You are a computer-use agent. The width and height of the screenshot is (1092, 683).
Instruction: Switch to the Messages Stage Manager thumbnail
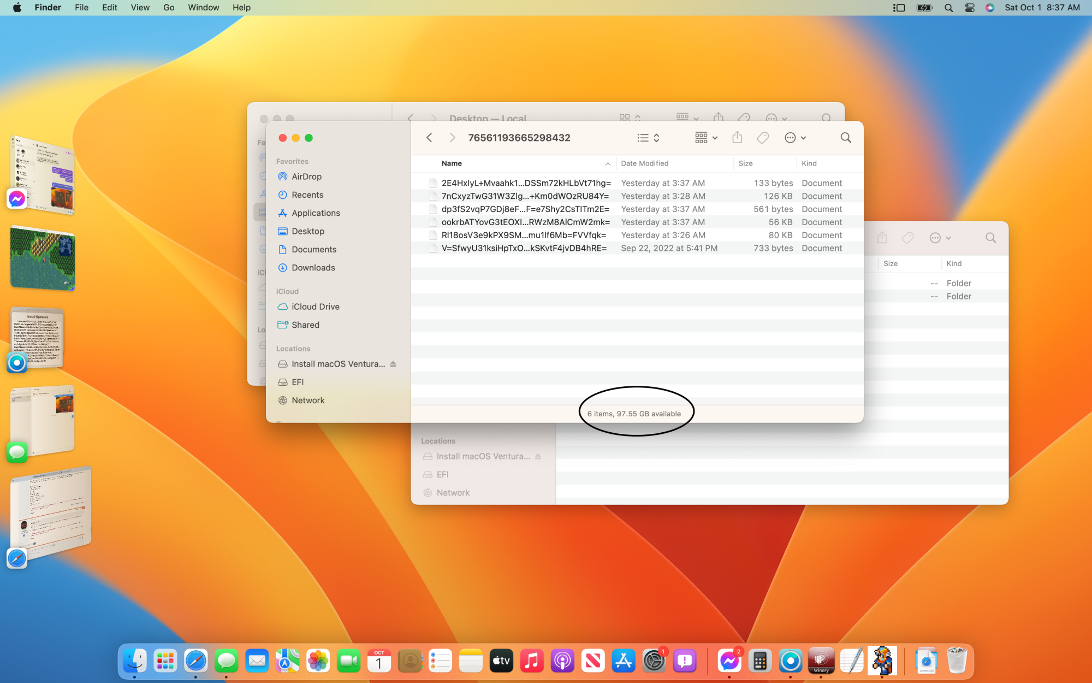pyautogui.click(x=43, y=421)
